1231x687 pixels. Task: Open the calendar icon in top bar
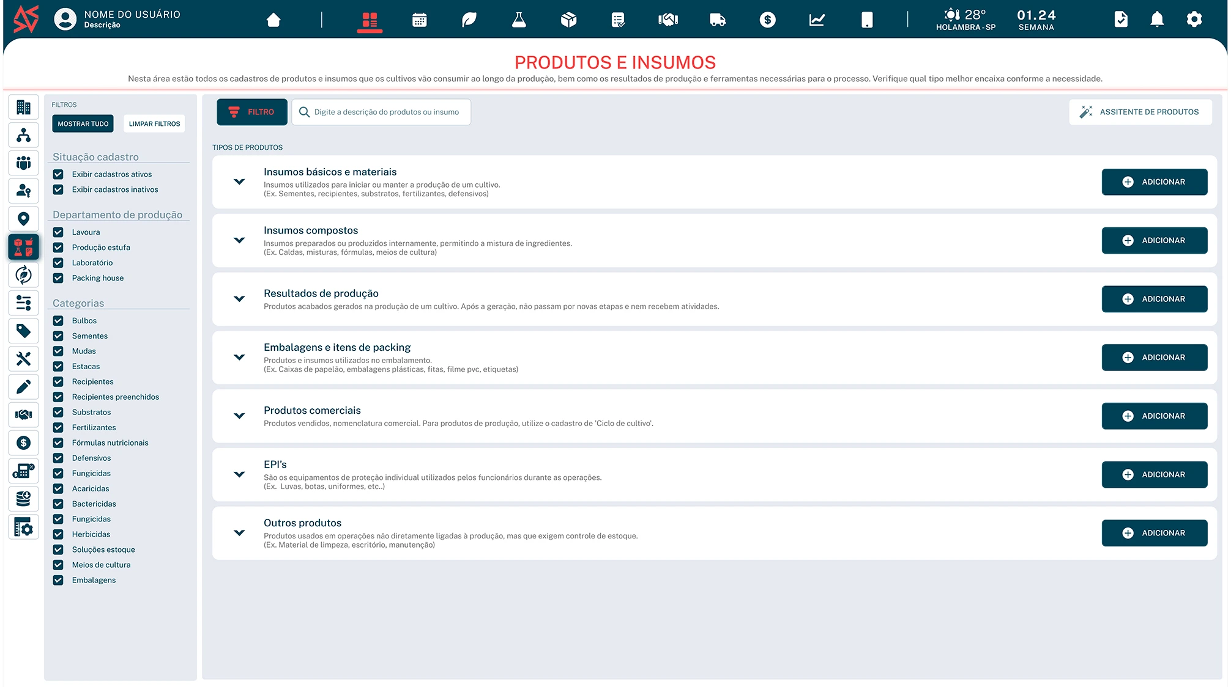[x=419, y=20]
